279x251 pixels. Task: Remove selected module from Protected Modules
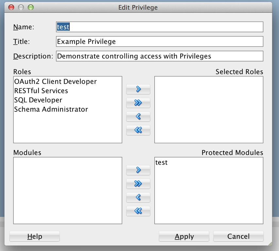(138, 197)
